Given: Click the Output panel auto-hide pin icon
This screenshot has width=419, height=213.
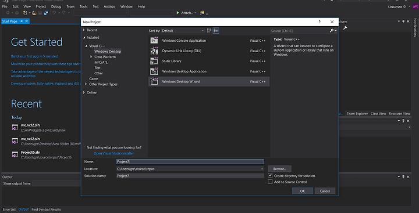Looking at the screenshot, I should (x=403, y=177).
